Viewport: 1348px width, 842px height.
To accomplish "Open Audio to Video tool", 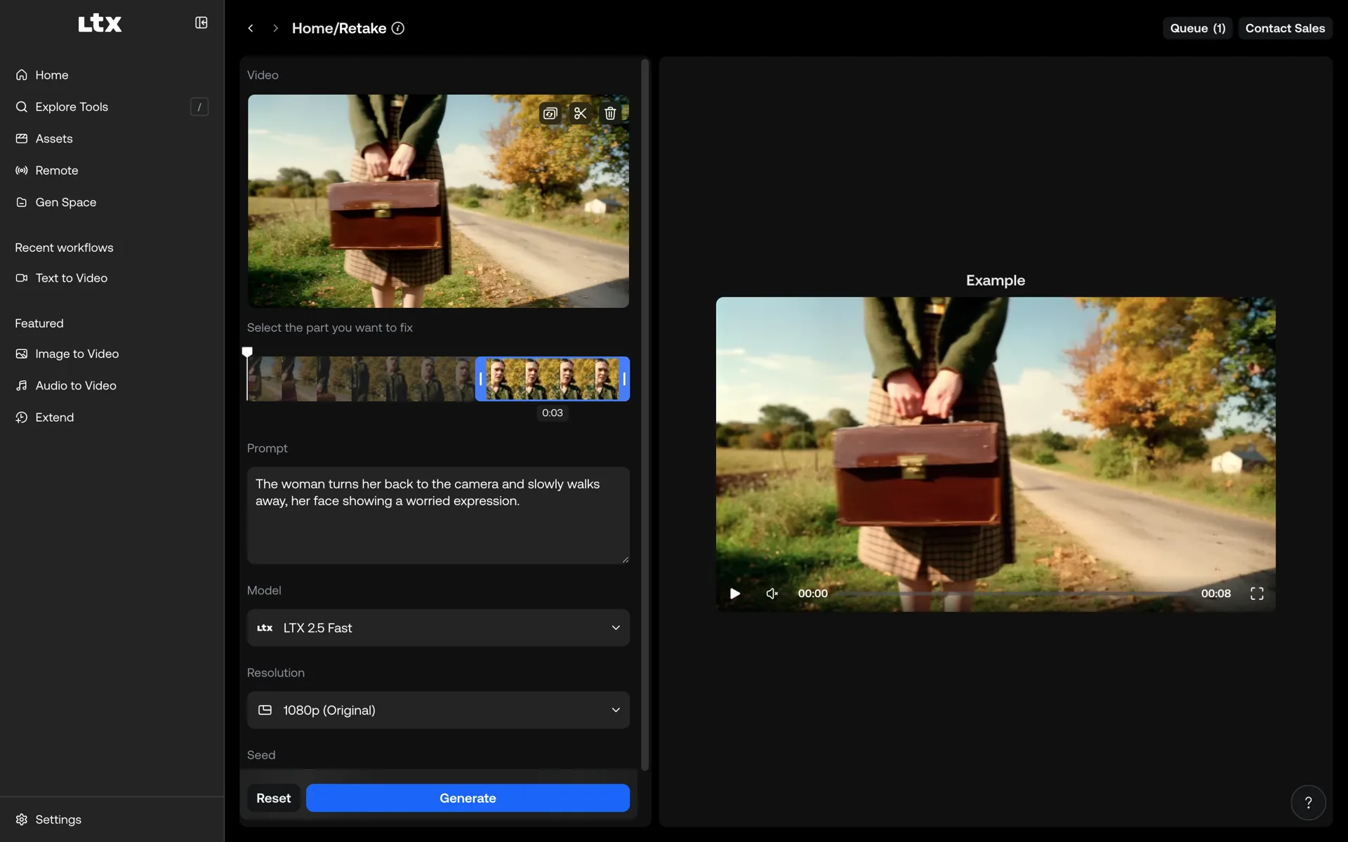I will coord(112,385).
